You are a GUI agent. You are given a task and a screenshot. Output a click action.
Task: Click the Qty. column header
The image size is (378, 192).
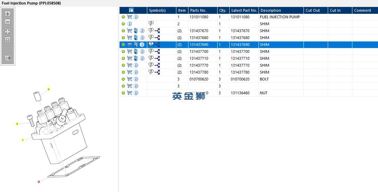pos(223,10)
